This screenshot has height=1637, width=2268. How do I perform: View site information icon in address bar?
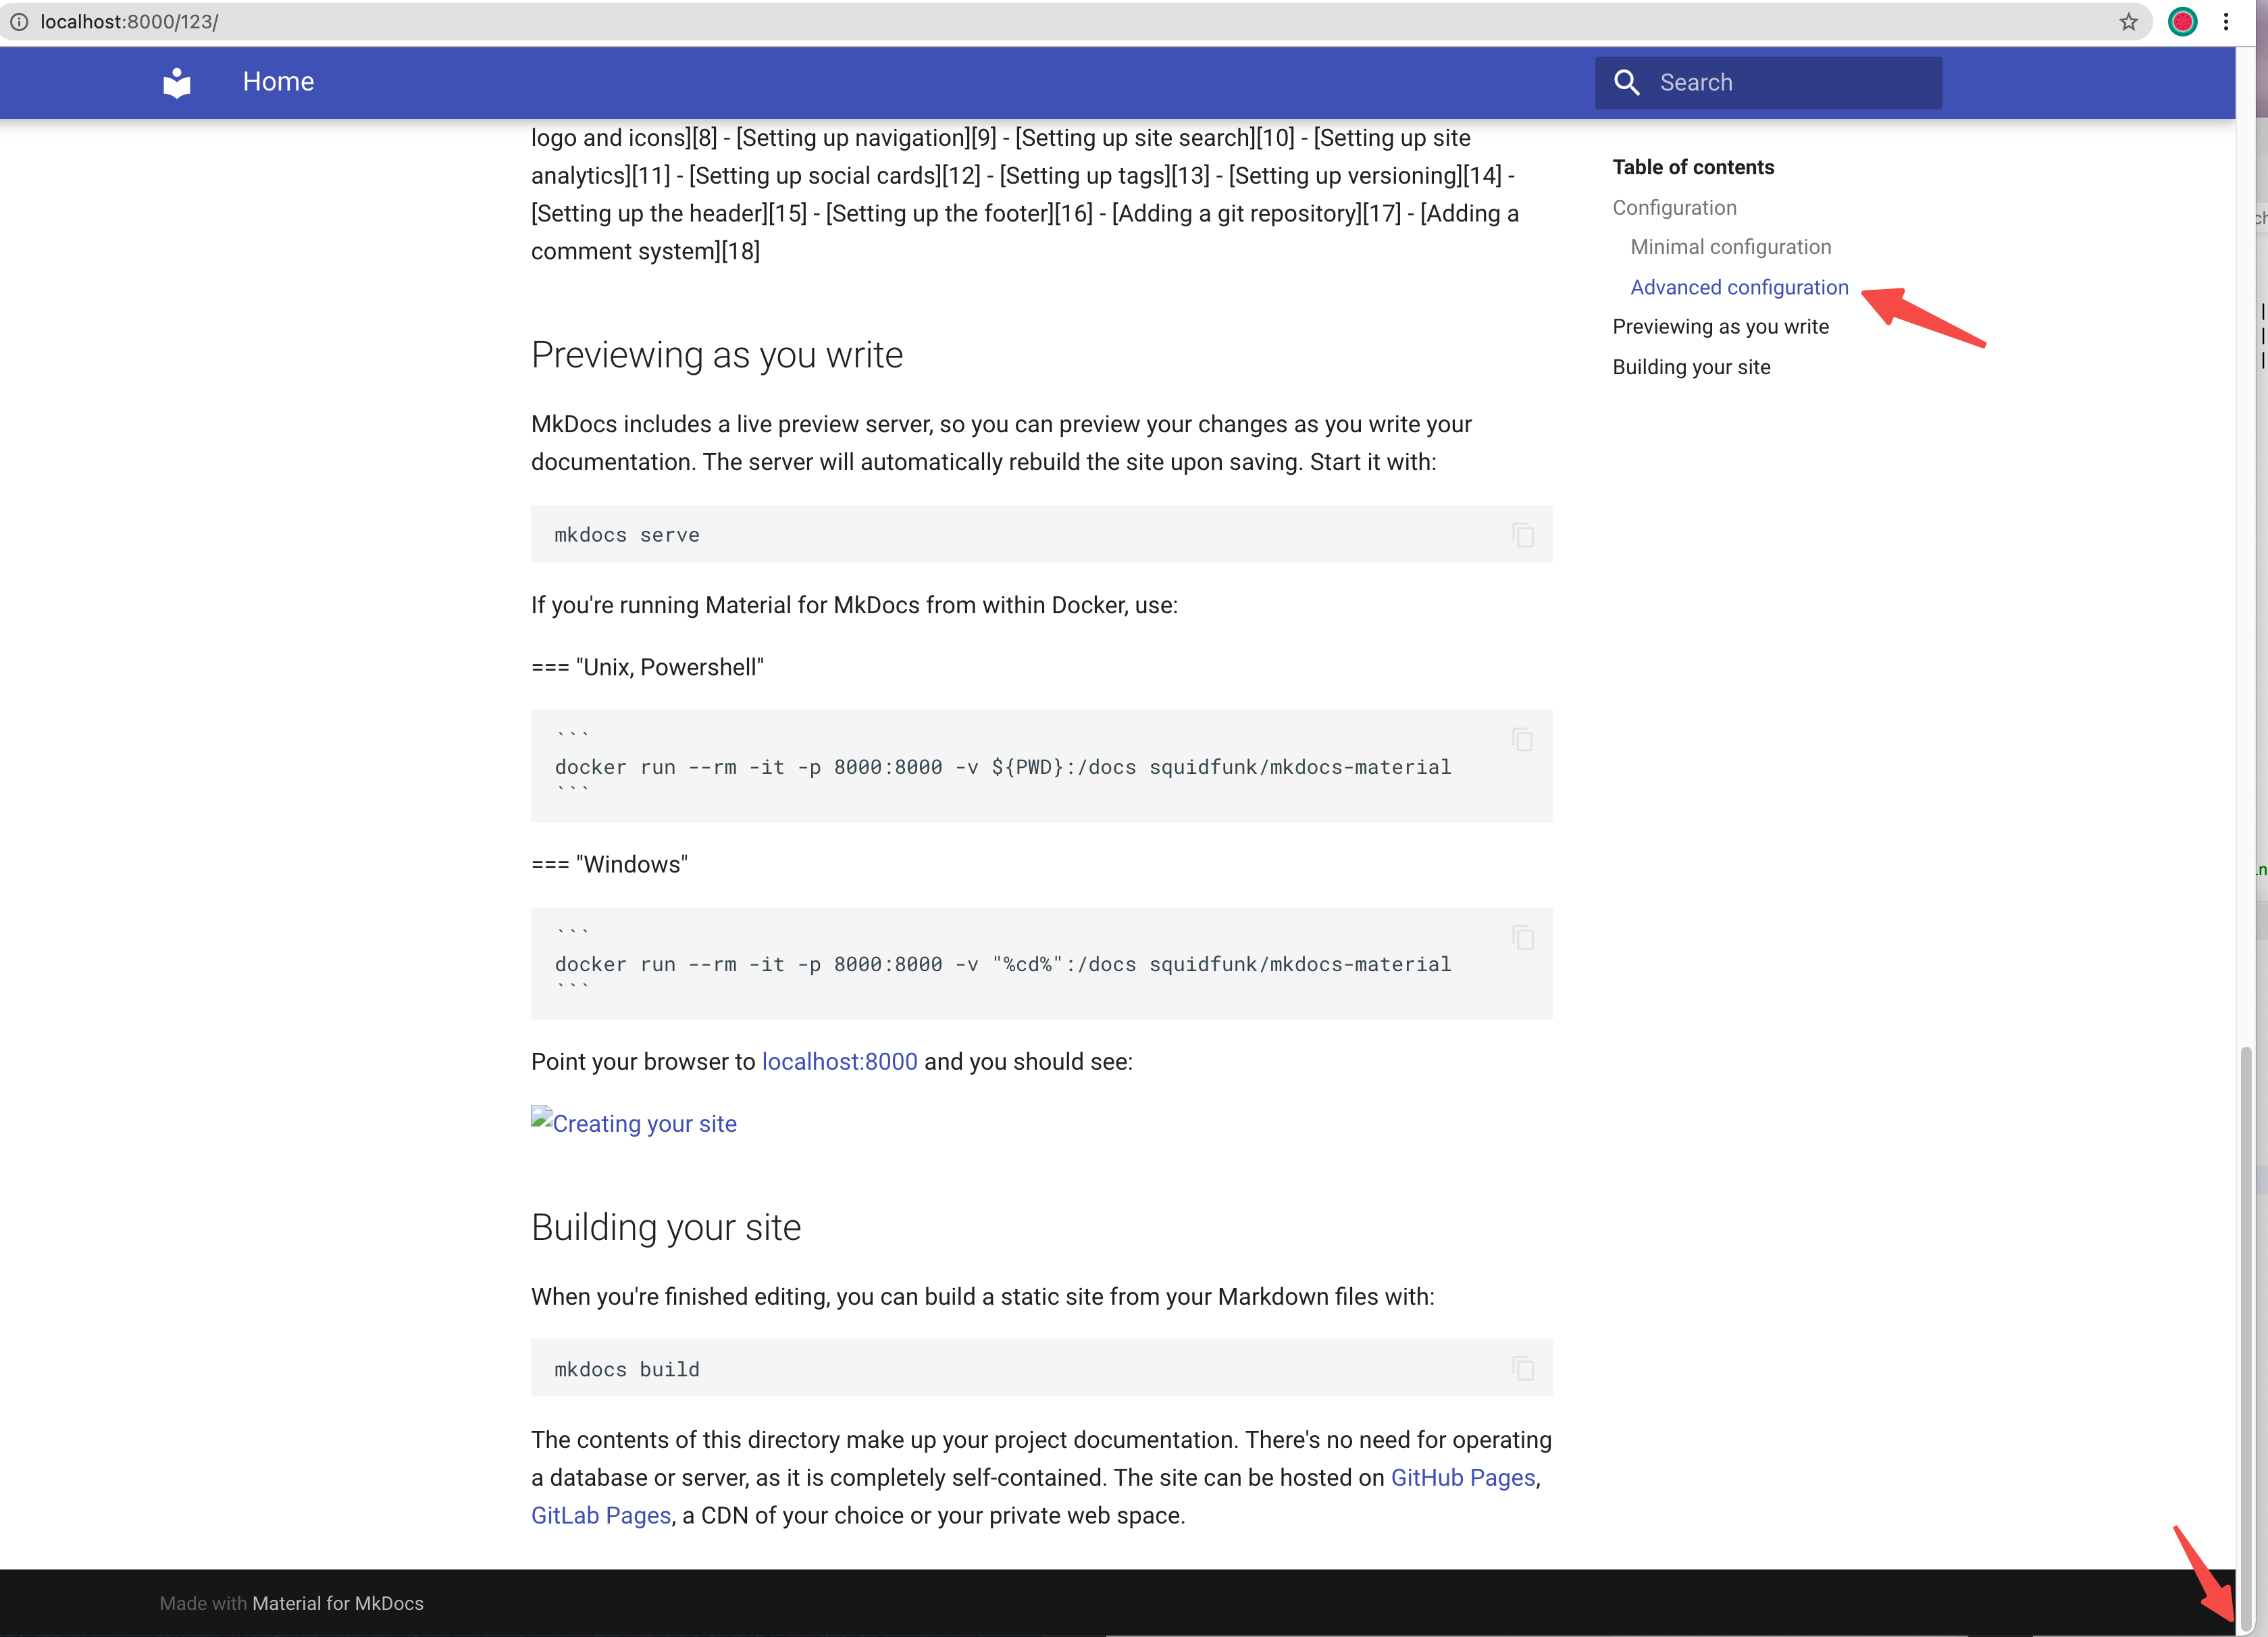[19, 22]
